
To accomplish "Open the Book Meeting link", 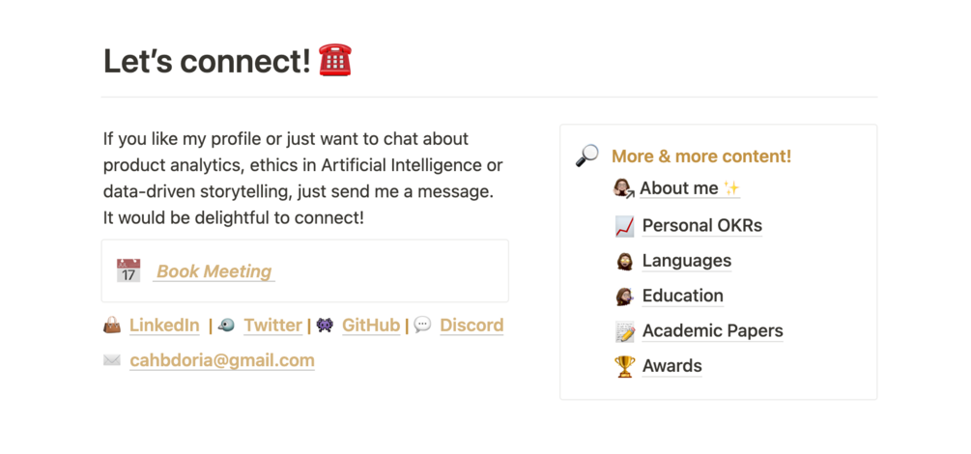I will pyautogui.click(x=214, y=271).
